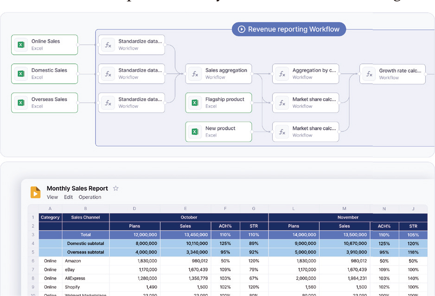Open the Operation menu
435x296 pixels.
click(x=90, y=197)
